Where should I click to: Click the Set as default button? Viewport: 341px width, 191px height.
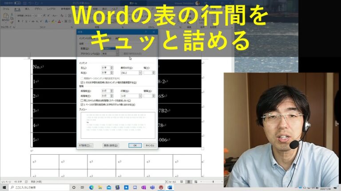(x=111, y=145)
